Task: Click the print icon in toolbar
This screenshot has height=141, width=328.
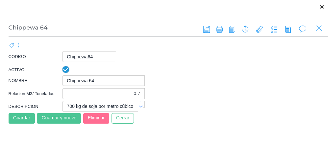Action: (219, 29)
